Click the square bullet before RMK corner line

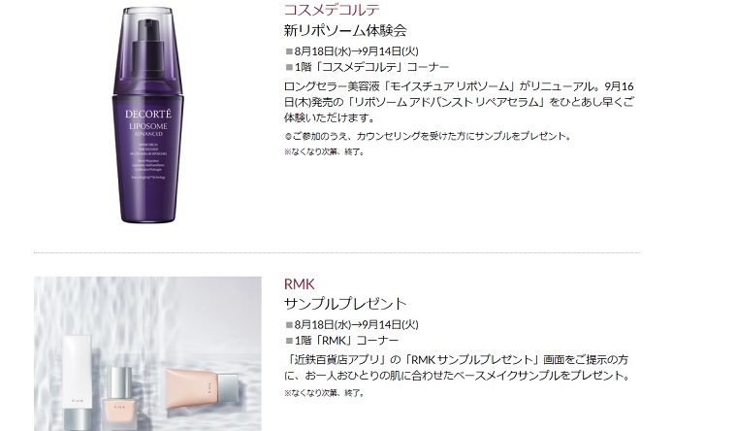point(289,341)
